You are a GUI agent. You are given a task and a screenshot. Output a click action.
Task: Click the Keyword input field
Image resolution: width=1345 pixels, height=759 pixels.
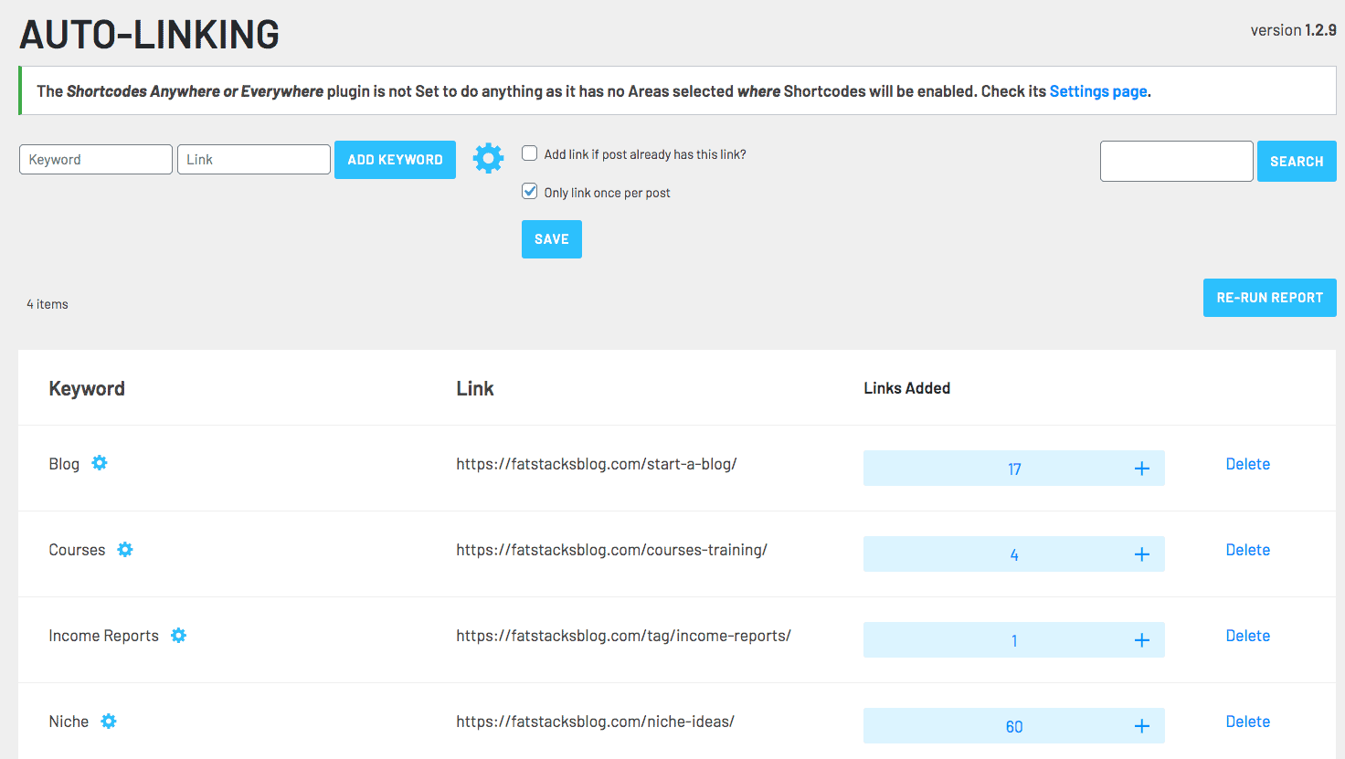(x=95, y=159)
